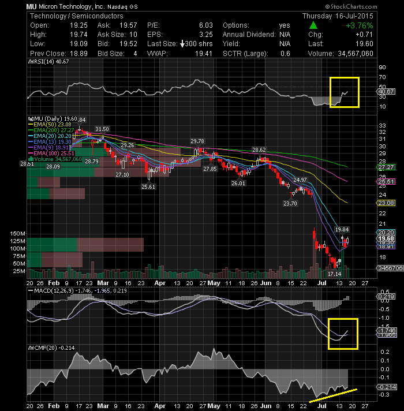Screen dimensions: 404x411
Task: Click the 0.219 MACD histogram axis tag
Action: pos(386,297)
